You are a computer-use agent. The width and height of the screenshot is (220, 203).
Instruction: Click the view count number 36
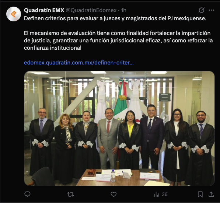coord(165,194)
